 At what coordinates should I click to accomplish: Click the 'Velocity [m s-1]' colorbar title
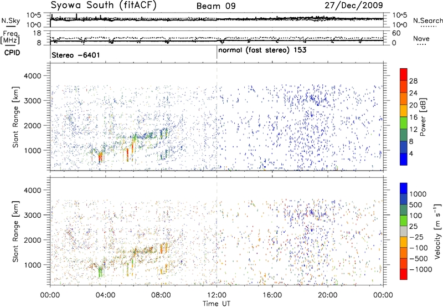point(437,231)
